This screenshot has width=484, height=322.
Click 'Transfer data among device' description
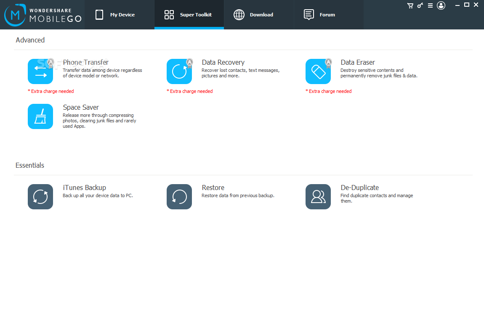102,73
